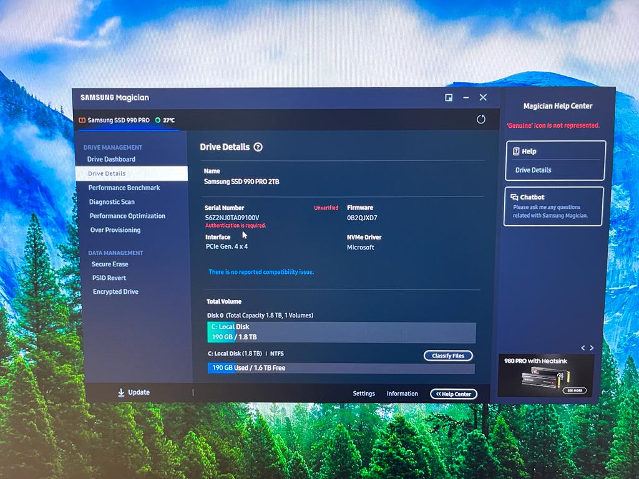639x479 pixels.
Task: Click the Magician Help Center title
Action: tap(557, 106)
